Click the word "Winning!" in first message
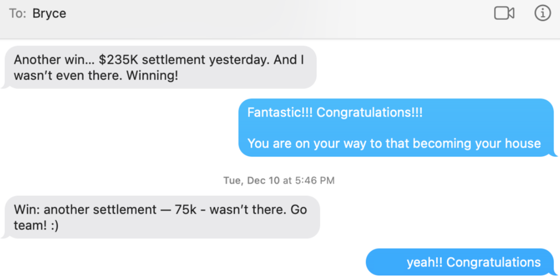Image resolution: width=560 pixels, height=279 pixels. [x=152, y=75]
